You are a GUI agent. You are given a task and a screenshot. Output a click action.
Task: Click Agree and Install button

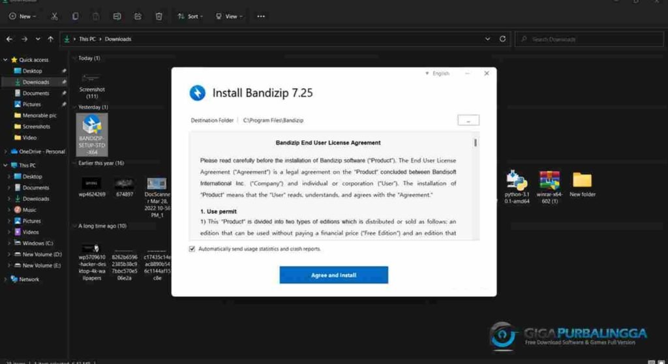tap(333, 275)
